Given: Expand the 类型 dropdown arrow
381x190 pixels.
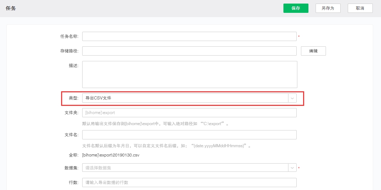Looking at the screenshot, I should coord(292,98).
